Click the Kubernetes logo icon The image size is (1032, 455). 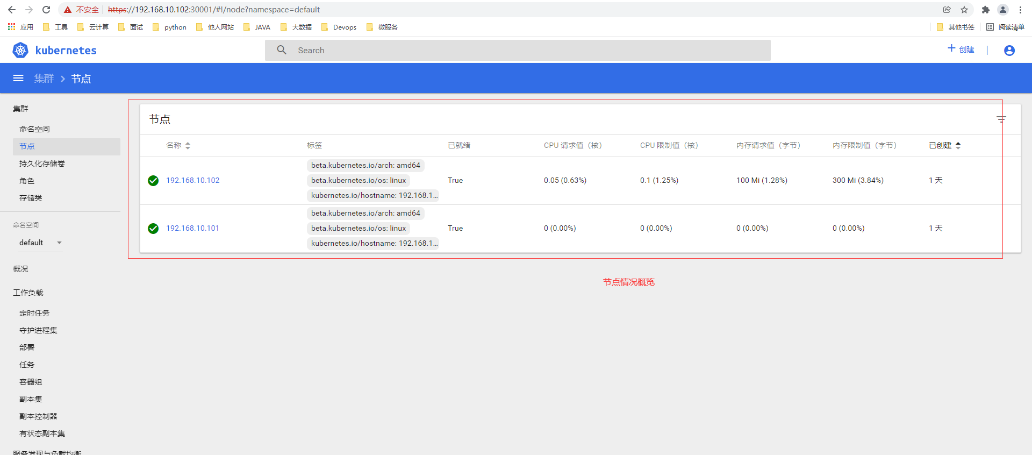pos(20,50)
